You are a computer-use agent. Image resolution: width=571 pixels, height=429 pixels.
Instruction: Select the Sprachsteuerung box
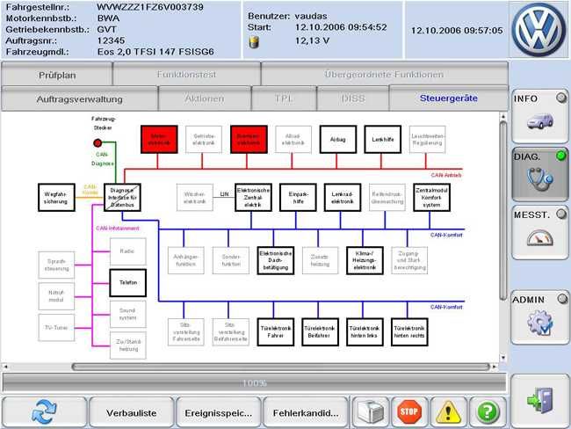click(56, 265)
